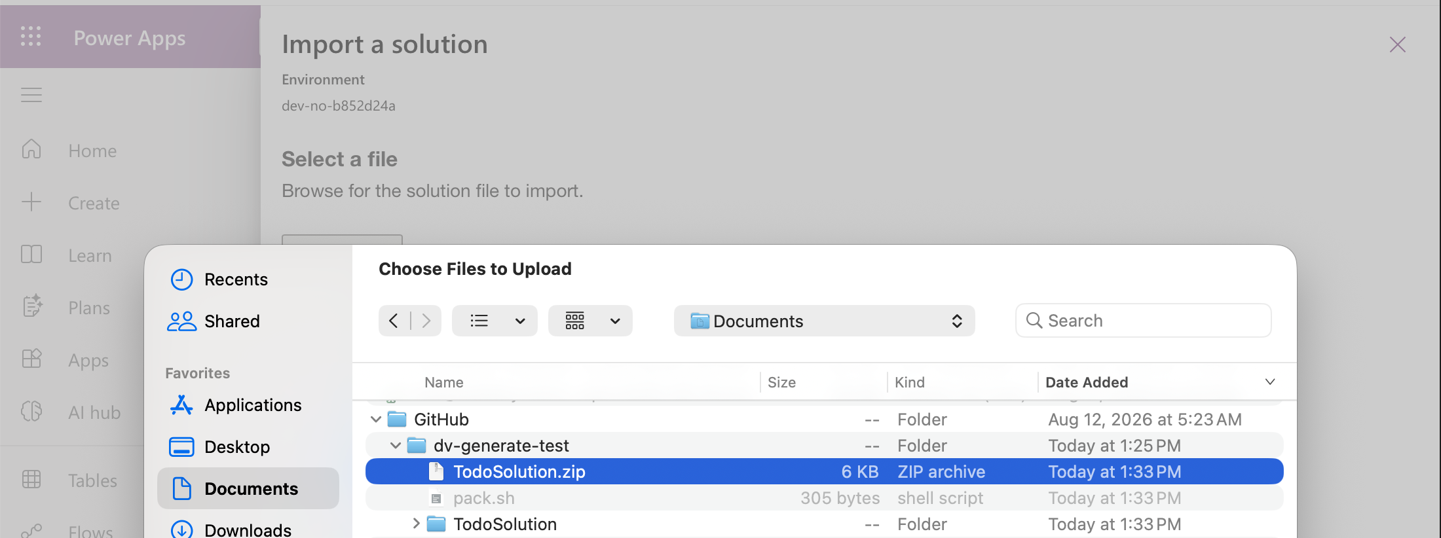Screen dimensions: 1441x538
Task: Open the grouping options chevron
Action: (x=615, y=321)
